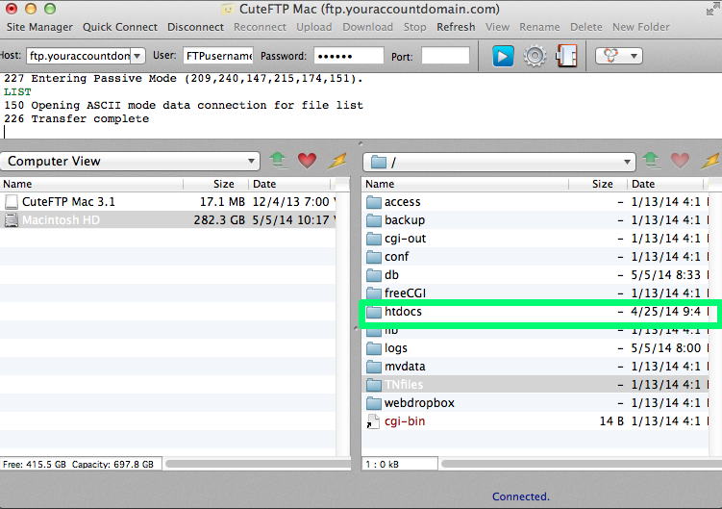Click the blue Connect play icon

coord(503,56)
